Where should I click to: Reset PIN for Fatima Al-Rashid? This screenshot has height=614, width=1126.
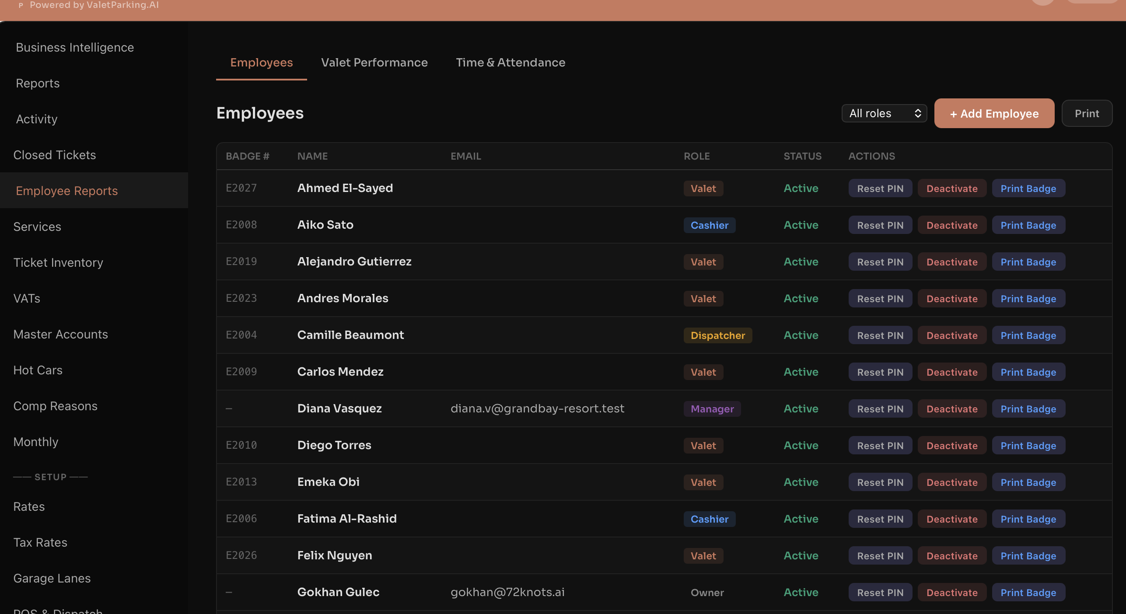880,519
